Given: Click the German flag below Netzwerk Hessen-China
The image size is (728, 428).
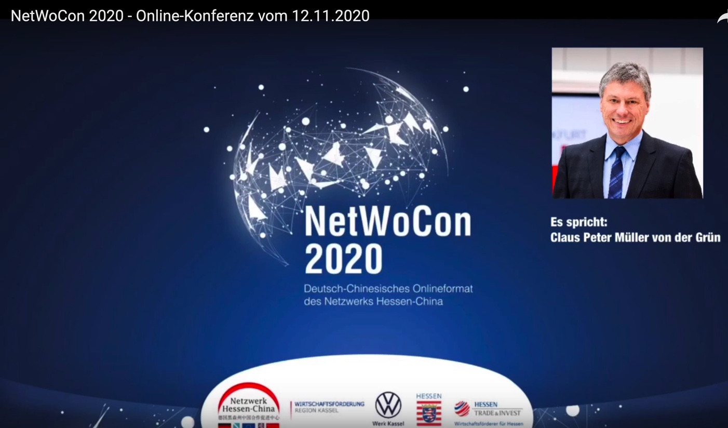Looking at the screenshot, I should click(224, 425).
